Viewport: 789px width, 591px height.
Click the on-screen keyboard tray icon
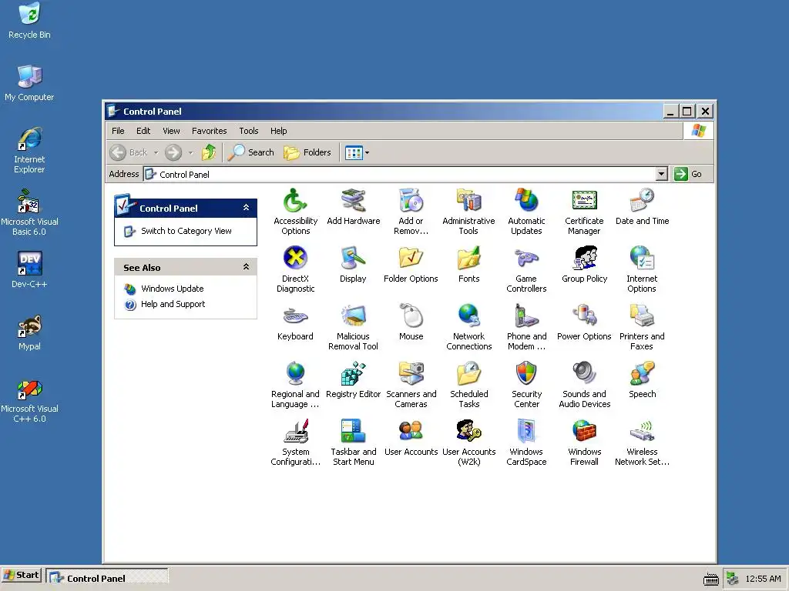[710, 579]
